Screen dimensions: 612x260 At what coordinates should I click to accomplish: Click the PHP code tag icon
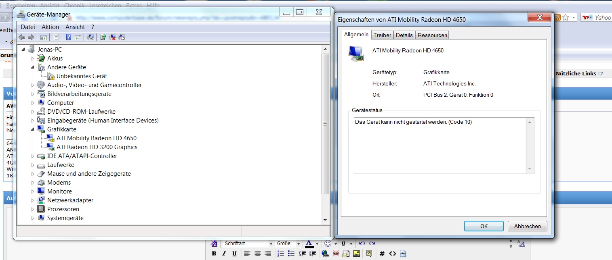click(403, 254)
